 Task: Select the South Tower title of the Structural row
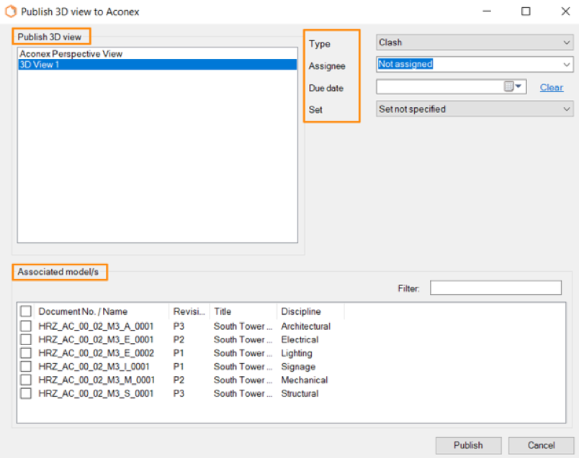click(243, 394)
